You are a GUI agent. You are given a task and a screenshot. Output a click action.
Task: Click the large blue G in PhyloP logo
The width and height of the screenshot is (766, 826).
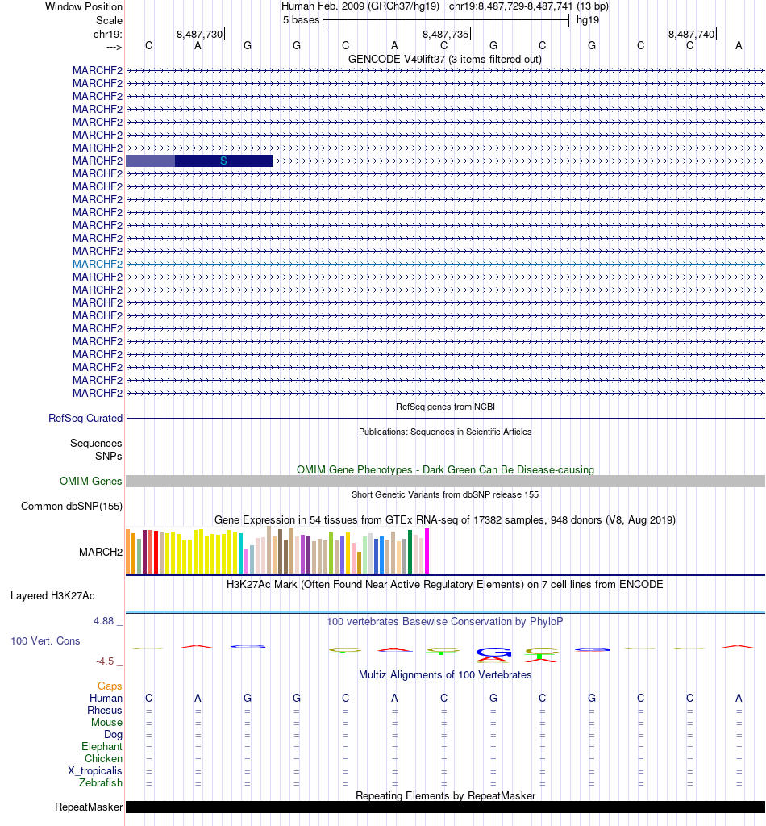coord(493,652)
